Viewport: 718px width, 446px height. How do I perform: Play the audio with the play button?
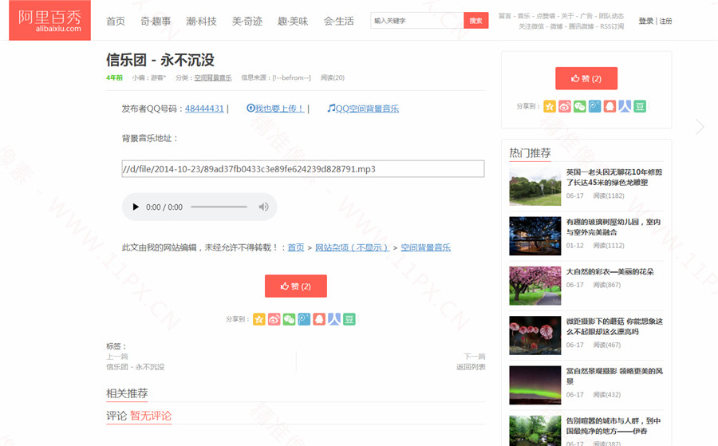point(136,207)
